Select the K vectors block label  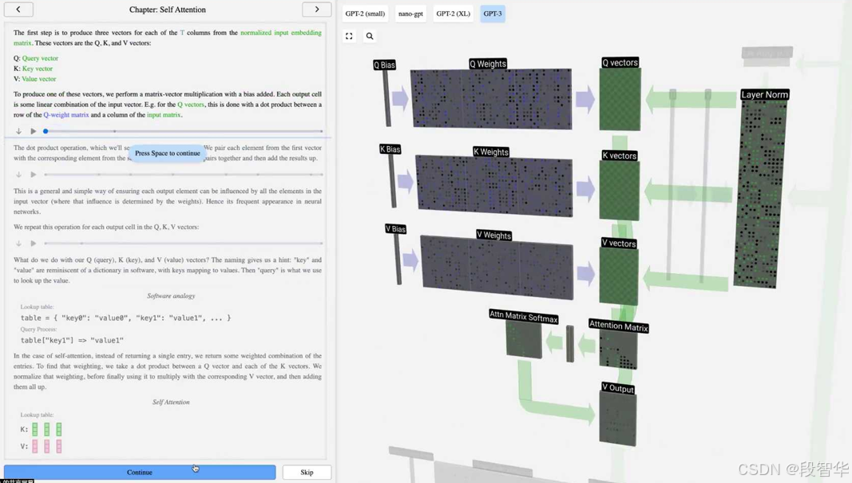(620, 156)
